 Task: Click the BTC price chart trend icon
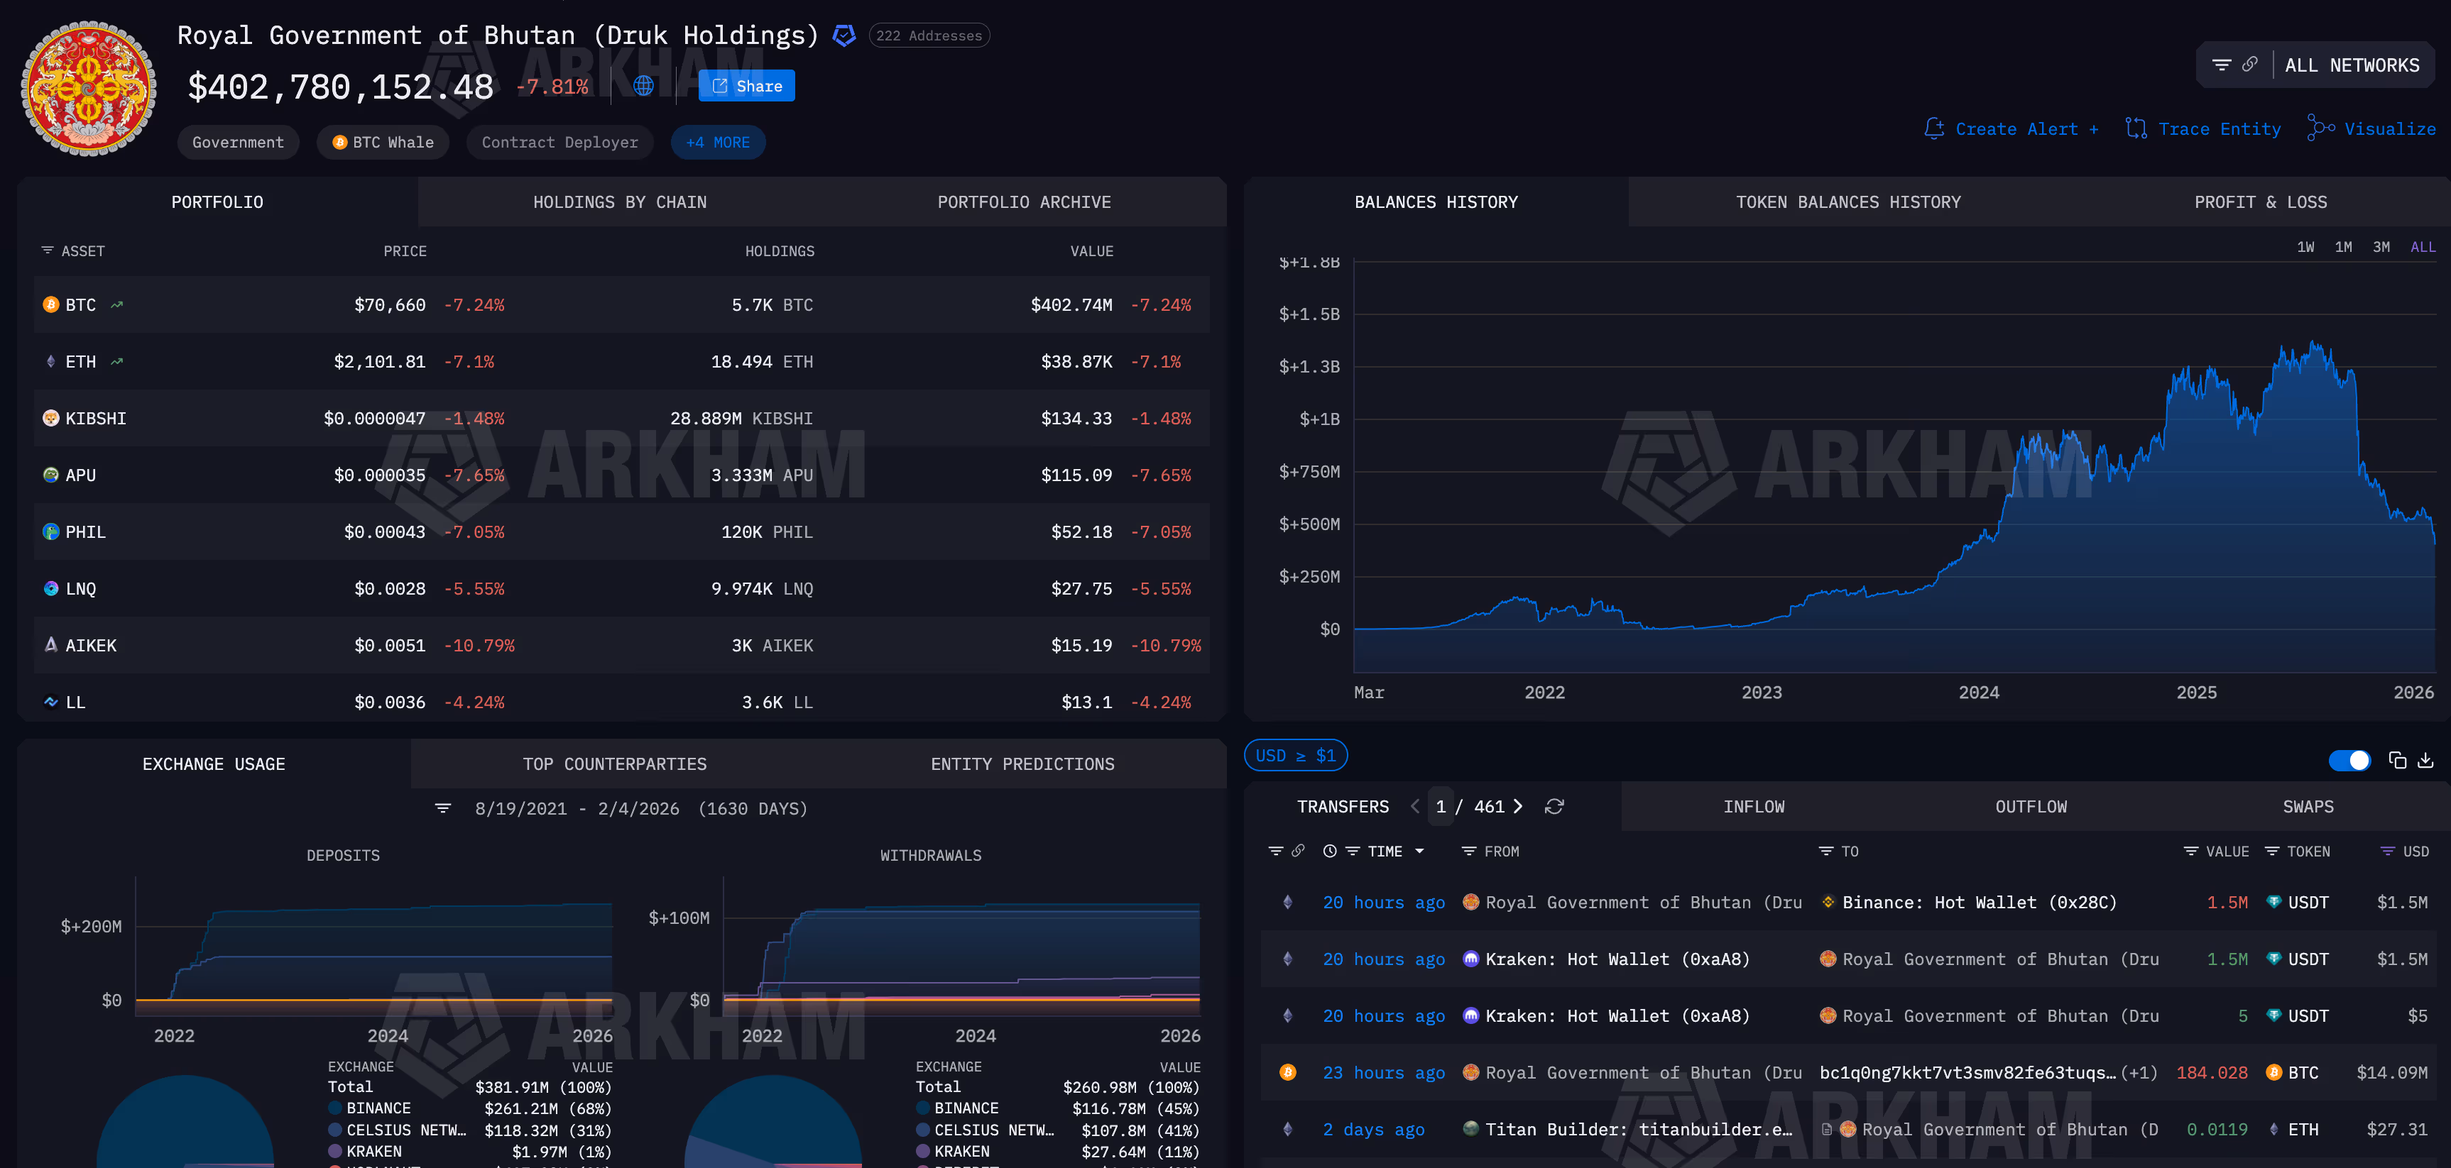tap(117, 305)
